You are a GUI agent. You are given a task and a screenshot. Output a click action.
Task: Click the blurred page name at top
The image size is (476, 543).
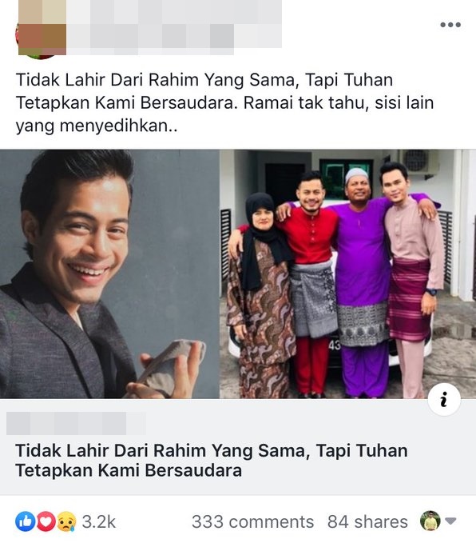174,12
